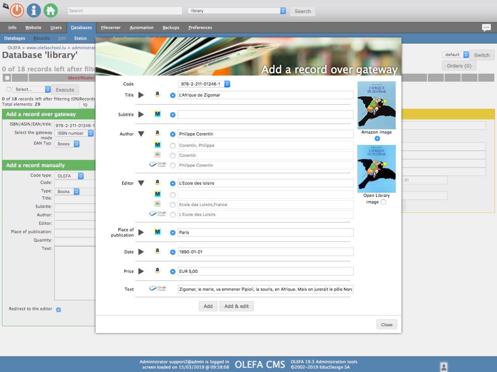
Task: Open the 'library' search scope dropdown
Action: point(237,11)
